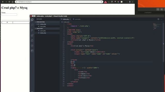Click the crud-php7 title in file manager window

point(148,13)
